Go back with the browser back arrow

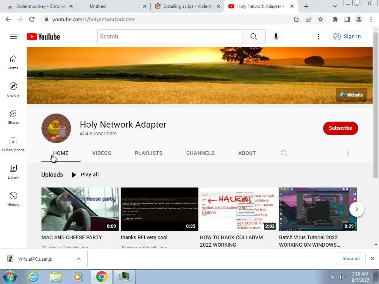8,19
